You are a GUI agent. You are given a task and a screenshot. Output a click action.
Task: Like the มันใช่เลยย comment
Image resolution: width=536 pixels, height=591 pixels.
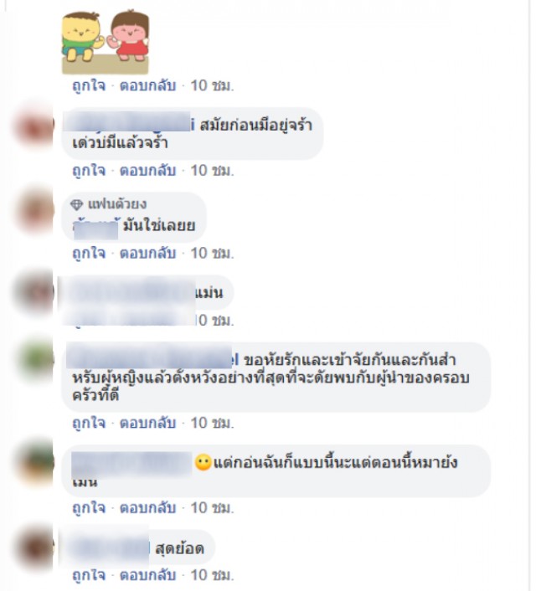tap(89, 253)
